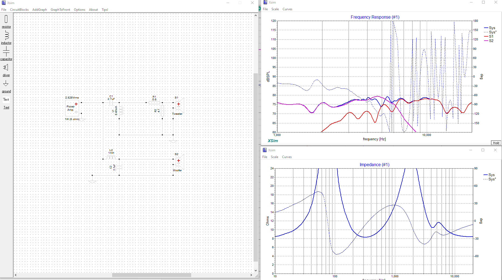Click the S1 red legend entry
The image size is (502, 280).
tap(489, 36)
